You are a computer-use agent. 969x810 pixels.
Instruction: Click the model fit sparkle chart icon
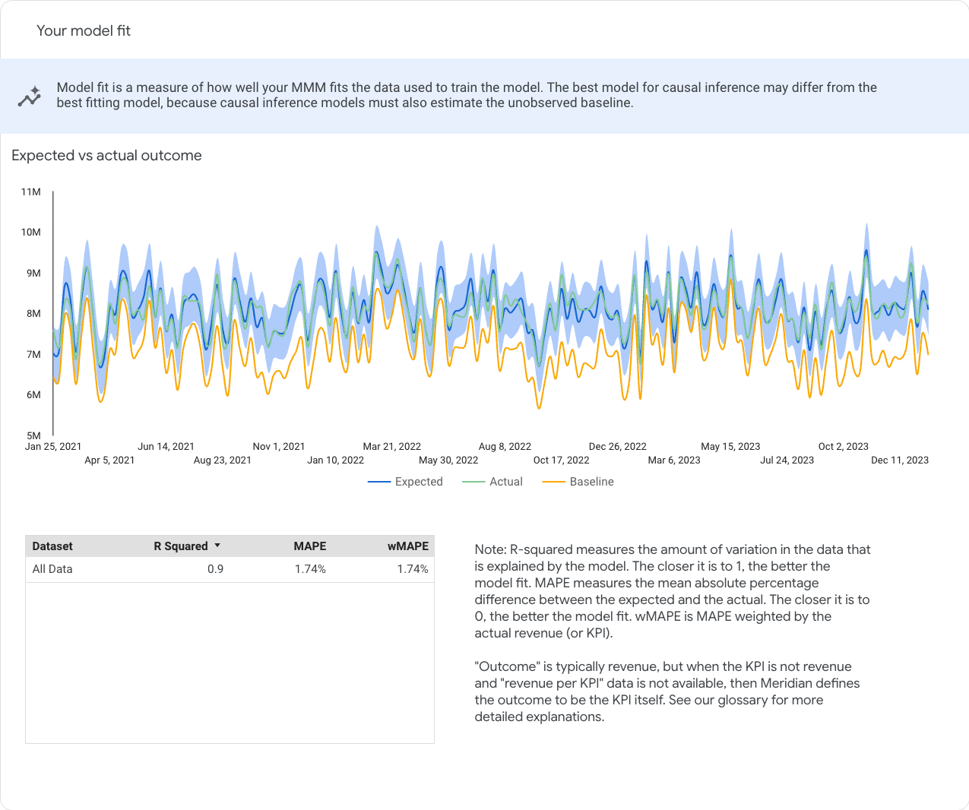(30, 97)
